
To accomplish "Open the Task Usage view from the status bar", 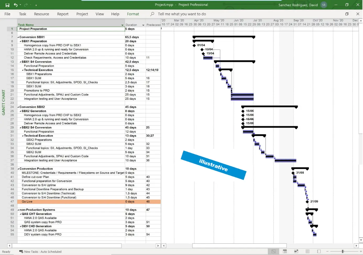I will click(x=285, y=251).
